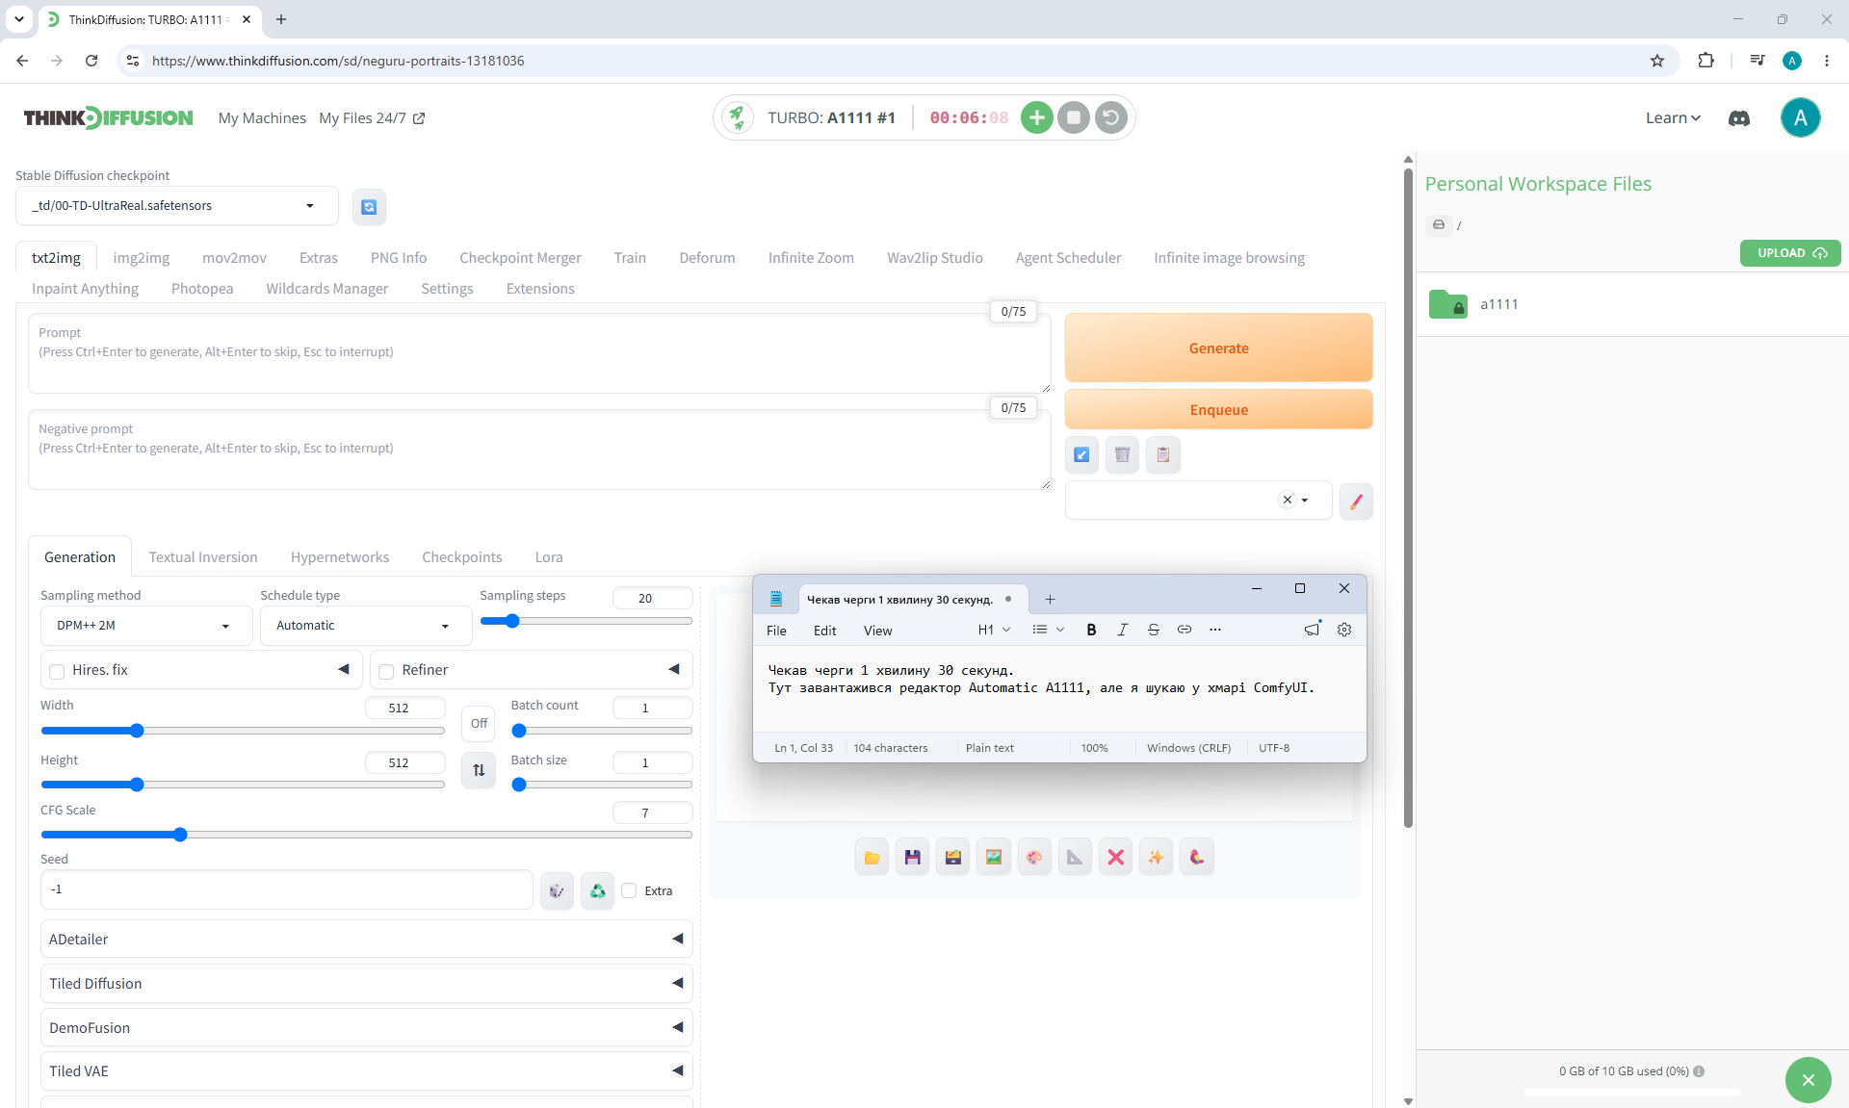1849x1108 pixels.
Task: Click into the Negative prompt text area
Action: pos(539,450)
